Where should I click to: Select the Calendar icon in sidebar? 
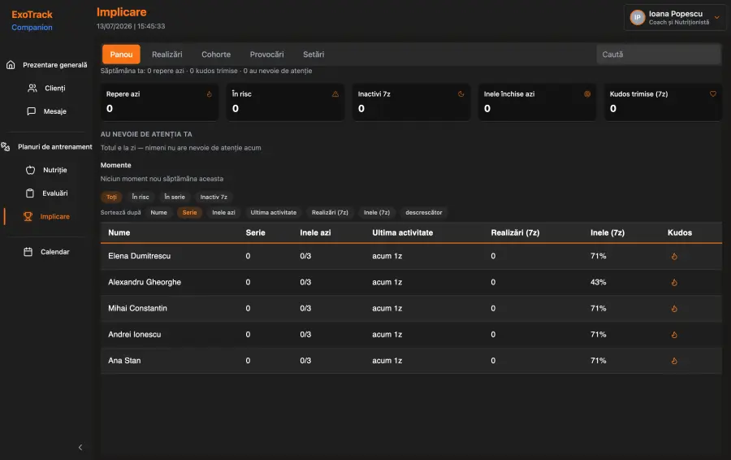[x=28, y=252]
